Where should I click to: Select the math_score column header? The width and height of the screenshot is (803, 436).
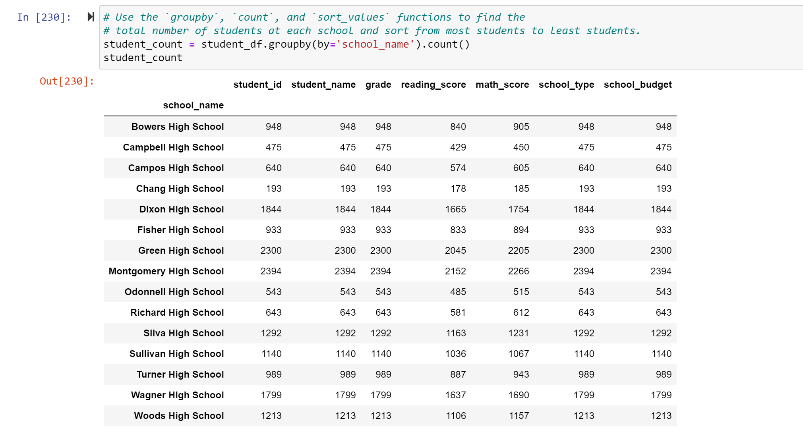pyautogui.click(x=502, y=84)
